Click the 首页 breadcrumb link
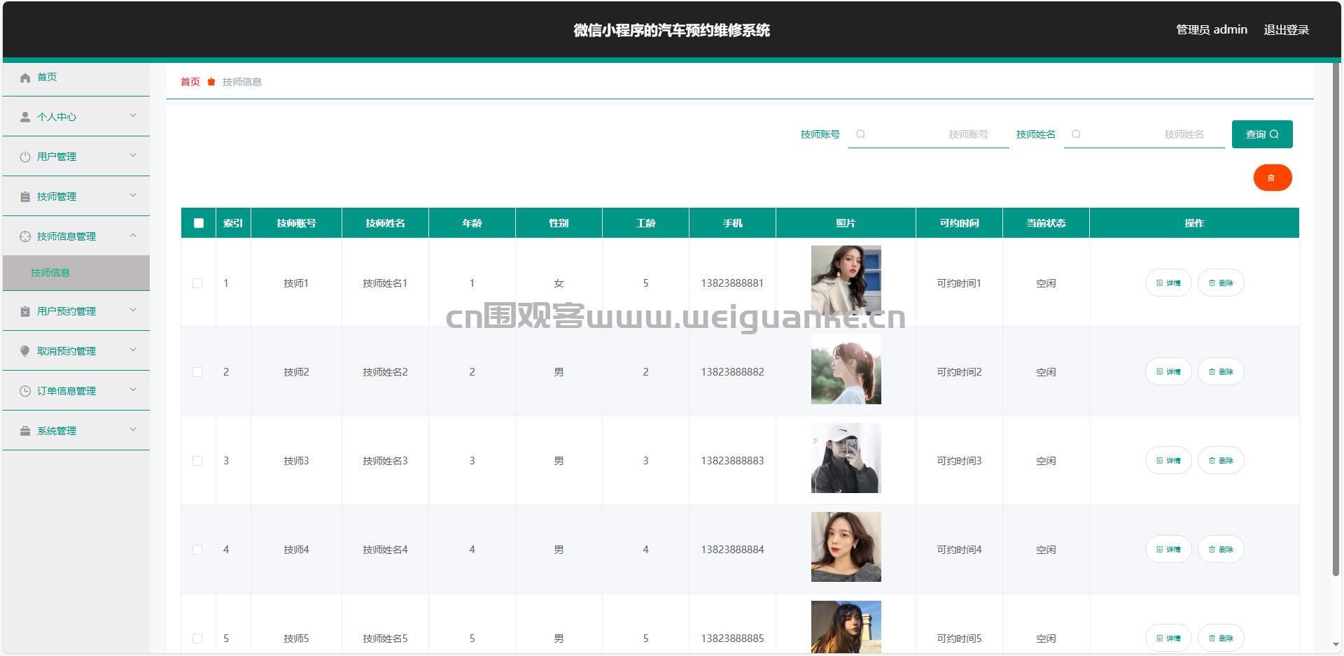This screenshot has height=656, width=1344. coord(190,82)
